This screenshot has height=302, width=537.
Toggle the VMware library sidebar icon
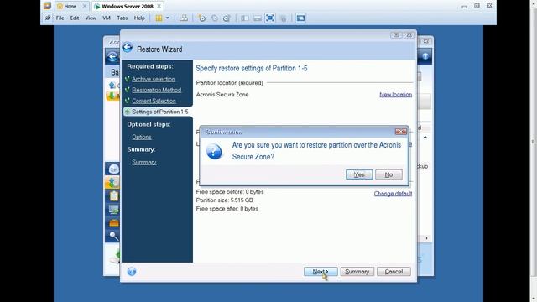click(245, 18)
